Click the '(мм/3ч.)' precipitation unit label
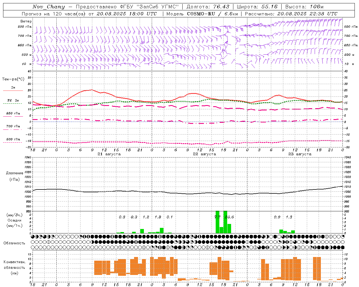359x287 pixels. pos(14,215)
